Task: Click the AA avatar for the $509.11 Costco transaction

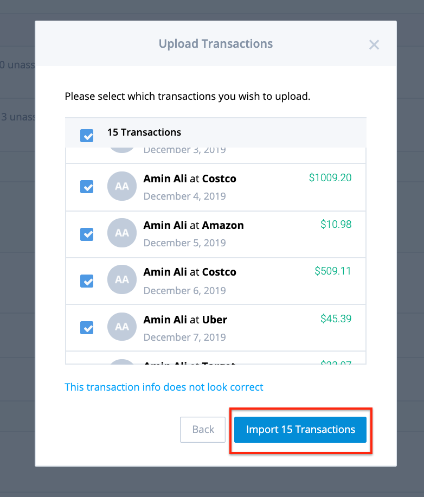Action: (122, 279)
